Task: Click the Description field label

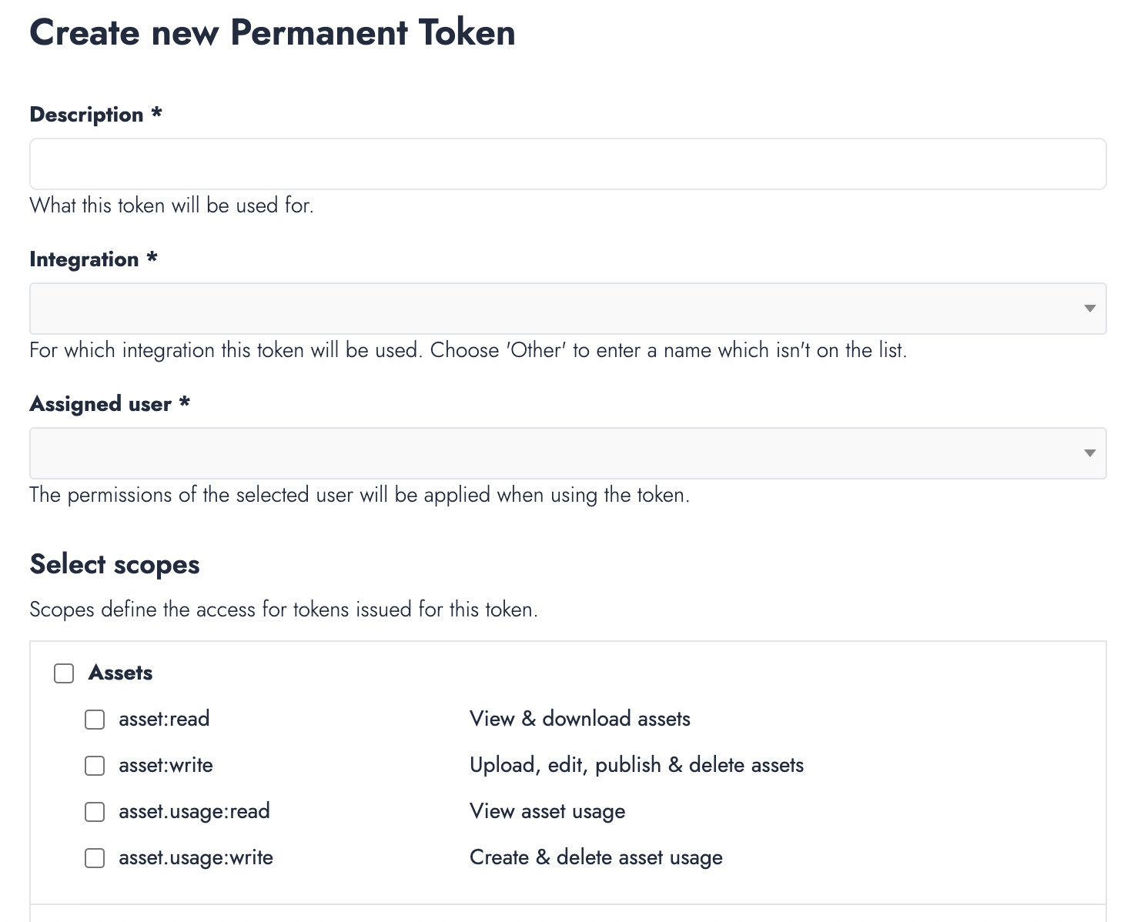Action: coord(86,115)
